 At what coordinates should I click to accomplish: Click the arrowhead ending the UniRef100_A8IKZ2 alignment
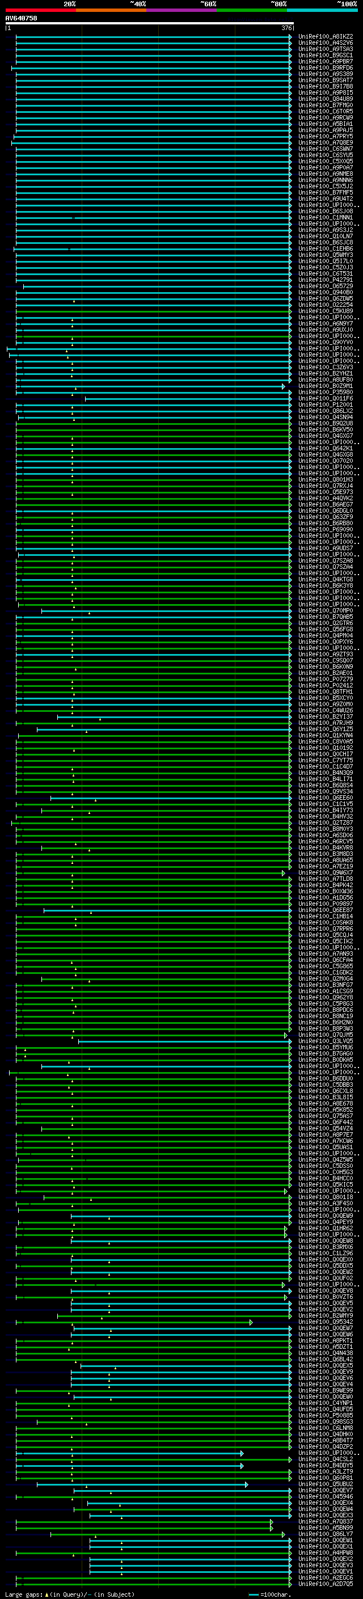(x=290, y=37)
